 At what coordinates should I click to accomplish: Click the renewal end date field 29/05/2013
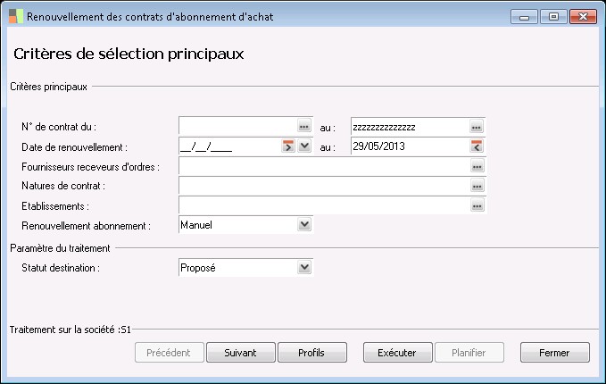point(410,146)
